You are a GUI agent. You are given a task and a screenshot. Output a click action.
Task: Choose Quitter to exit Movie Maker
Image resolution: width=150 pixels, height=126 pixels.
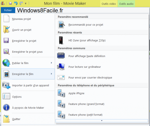(x=28, y=119)
